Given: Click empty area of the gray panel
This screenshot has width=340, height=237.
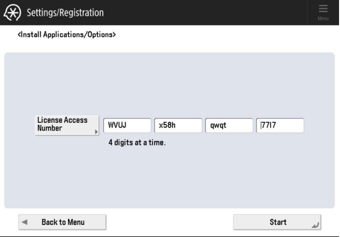Looking at the screenshot, I should pos(170,85).
